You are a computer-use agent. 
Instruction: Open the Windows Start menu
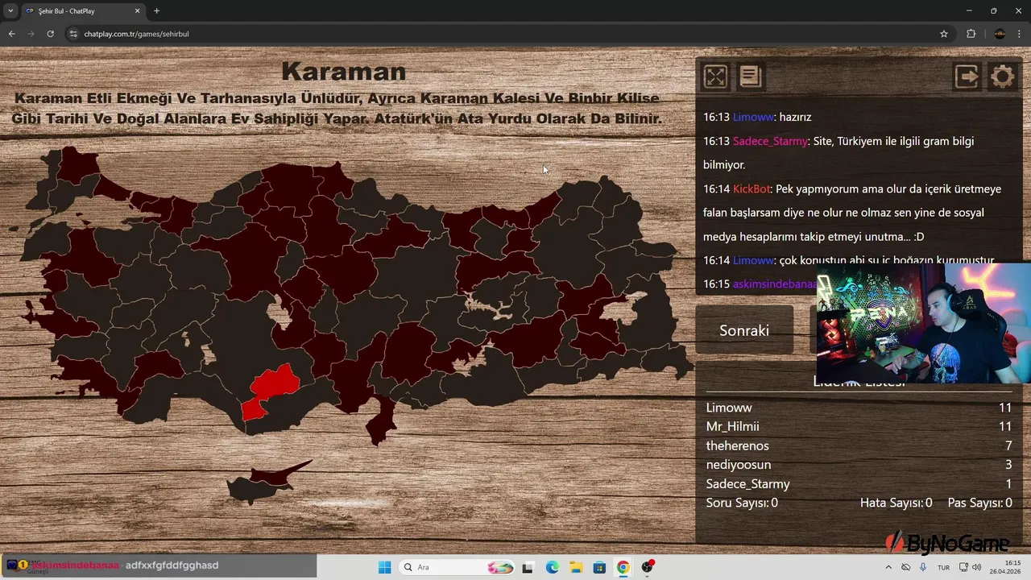pyautogui.click(x=385, y=567)
